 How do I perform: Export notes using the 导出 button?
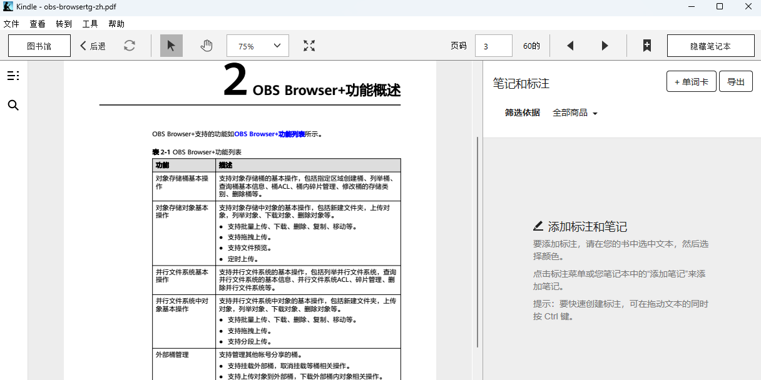pos(735,81)
